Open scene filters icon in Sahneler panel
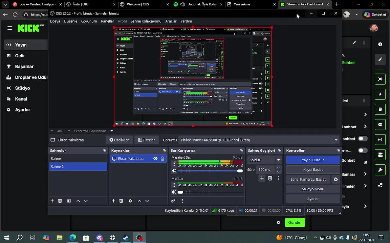This screenshot has width=390, height=243. coord(69,201)
